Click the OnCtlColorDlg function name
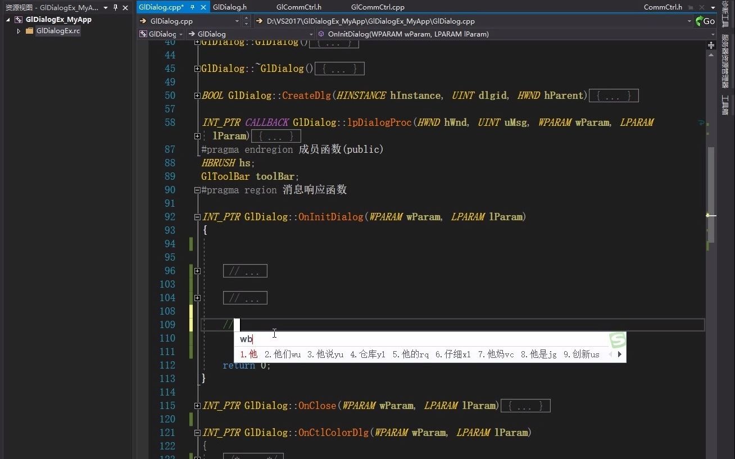Screen dimensions: 735x459 [x=334, y=433]
